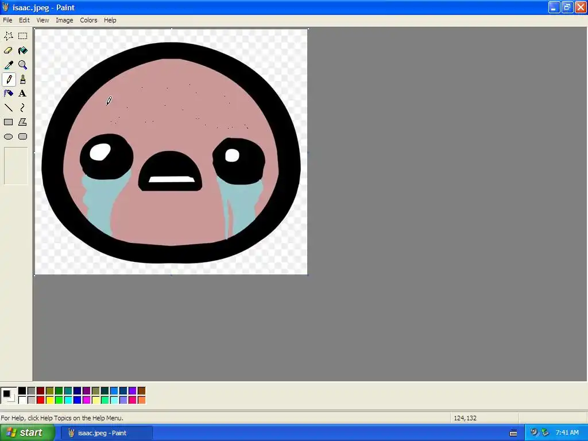Image resolution: width=588 pixels, height=441 pixels.
Task: Click the taskbar clock showing 7:41 AM
Action: pos(567,433)
